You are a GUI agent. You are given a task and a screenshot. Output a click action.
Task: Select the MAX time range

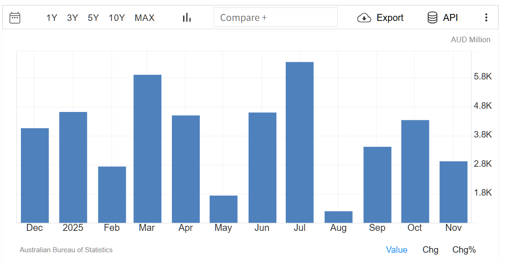(144, 18)
